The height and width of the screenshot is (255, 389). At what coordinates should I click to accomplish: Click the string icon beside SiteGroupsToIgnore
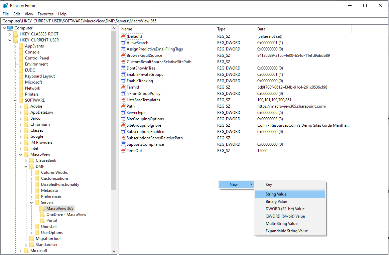point(123,125)
